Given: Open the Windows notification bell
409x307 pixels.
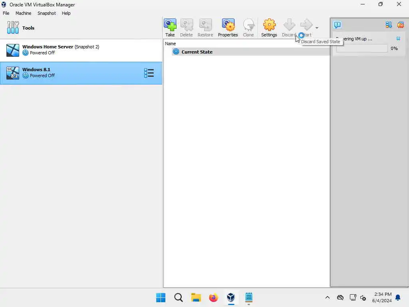Looking at the screenshot, I should point(398,297).
